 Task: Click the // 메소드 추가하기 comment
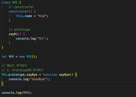pyautogui.click(x=14, y=65)
